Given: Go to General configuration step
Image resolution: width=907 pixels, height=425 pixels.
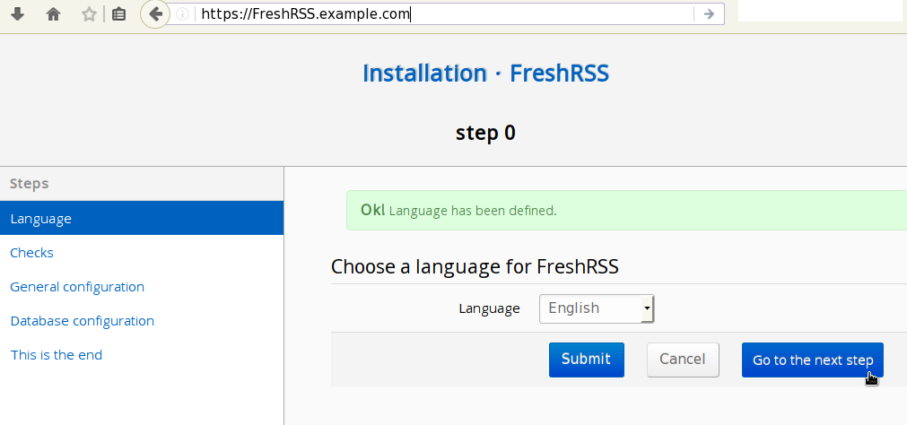Looking at the screenshot, I should (x=77, y=287).
